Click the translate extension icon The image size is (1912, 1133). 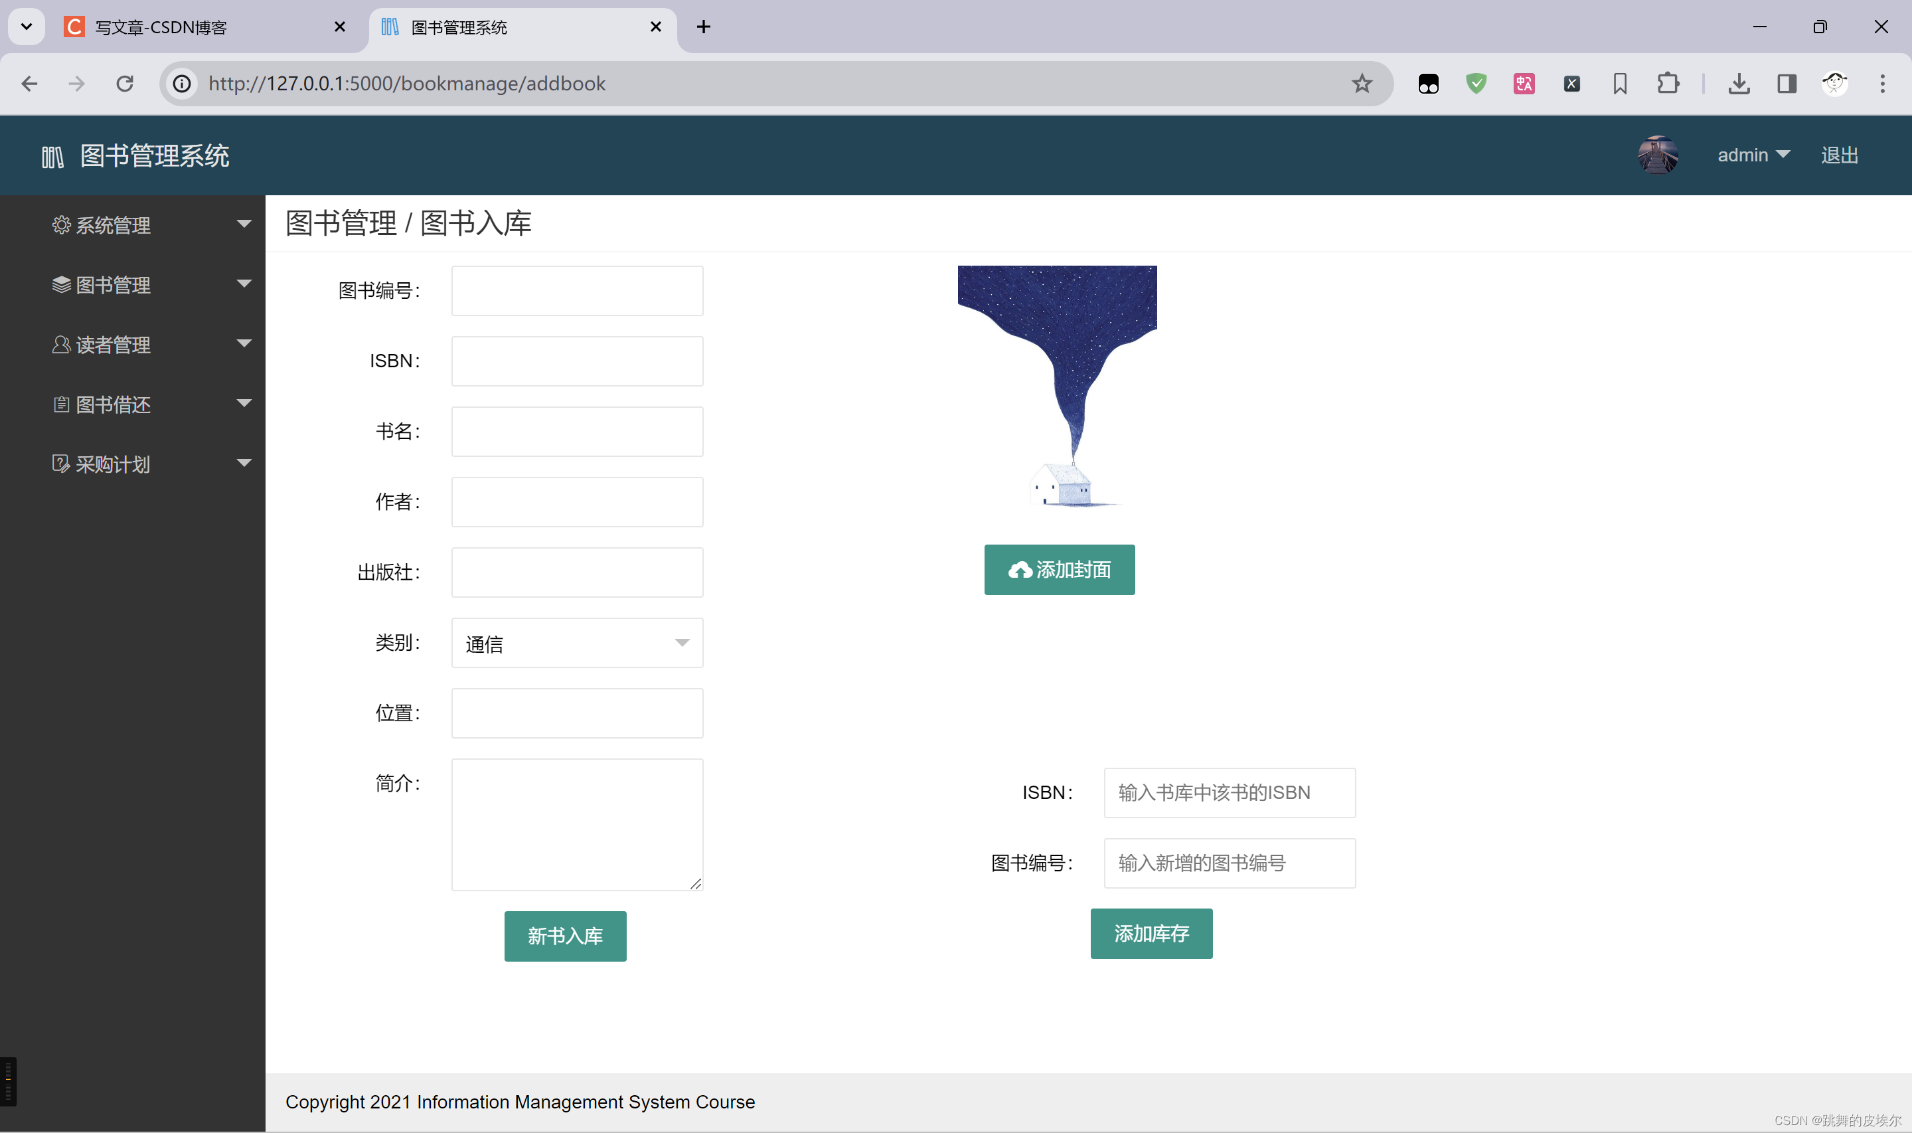1524,83
